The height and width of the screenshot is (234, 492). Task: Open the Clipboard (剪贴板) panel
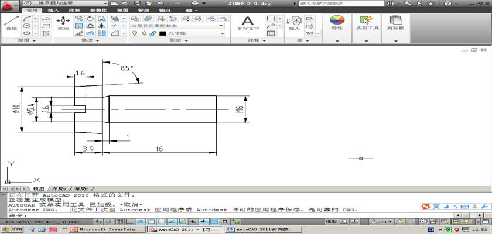point(396,23)
